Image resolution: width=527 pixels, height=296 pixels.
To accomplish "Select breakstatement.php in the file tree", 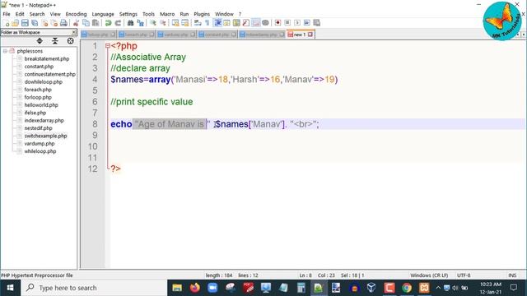I will 47,58.
